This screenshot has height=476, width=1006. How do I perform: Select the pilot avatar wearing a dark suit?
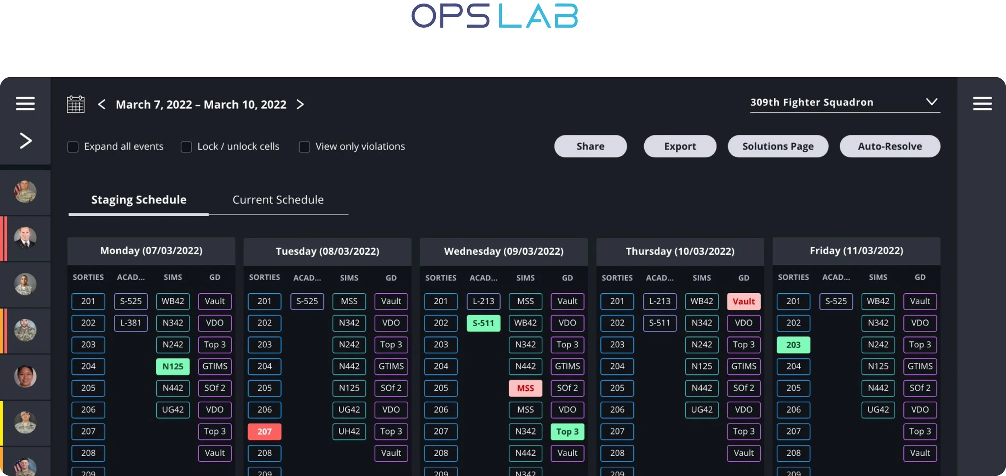coord(25,238)
